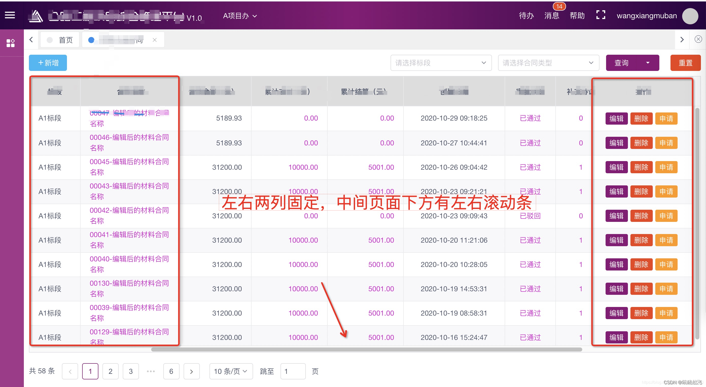
Task: Switch to the 首页 tab
Action: pyautogui.click(x=60, y=40)
